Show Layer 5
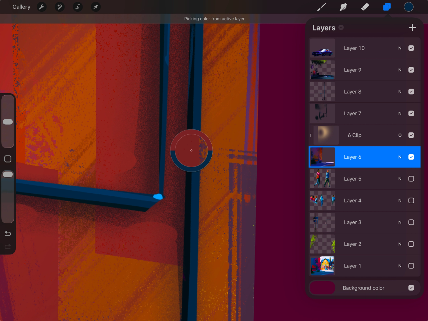Viewport: 428px width, 321px height. (x=411, y=179)
